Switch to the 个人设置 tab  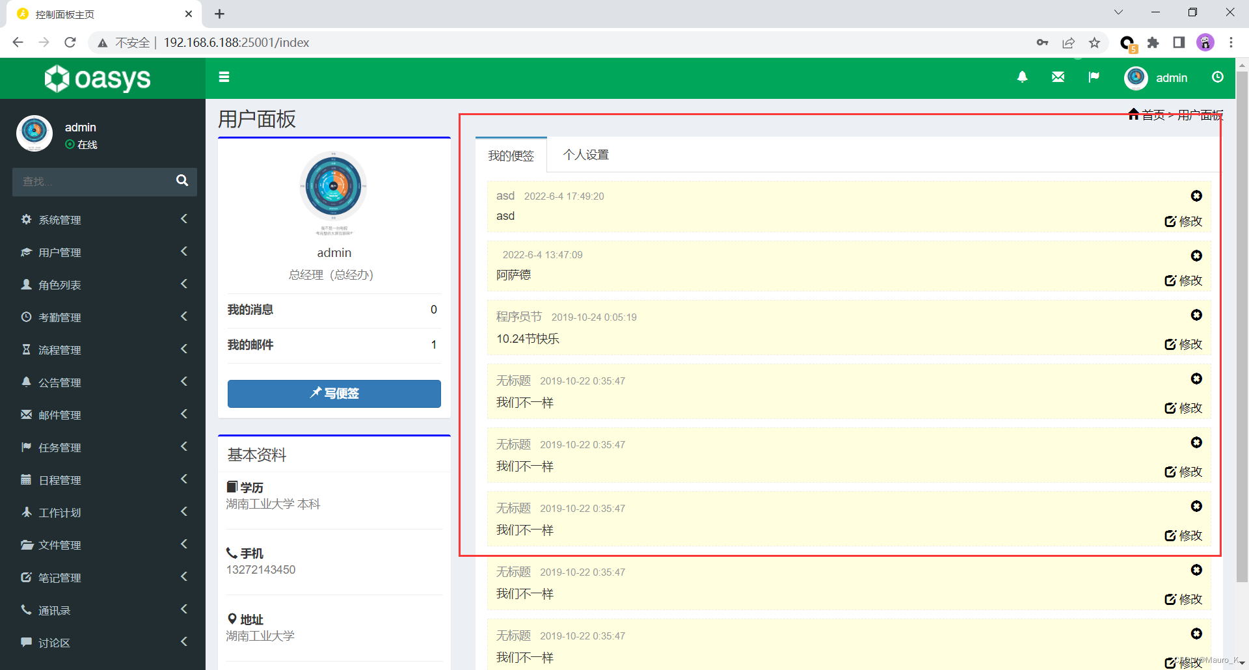585,155
